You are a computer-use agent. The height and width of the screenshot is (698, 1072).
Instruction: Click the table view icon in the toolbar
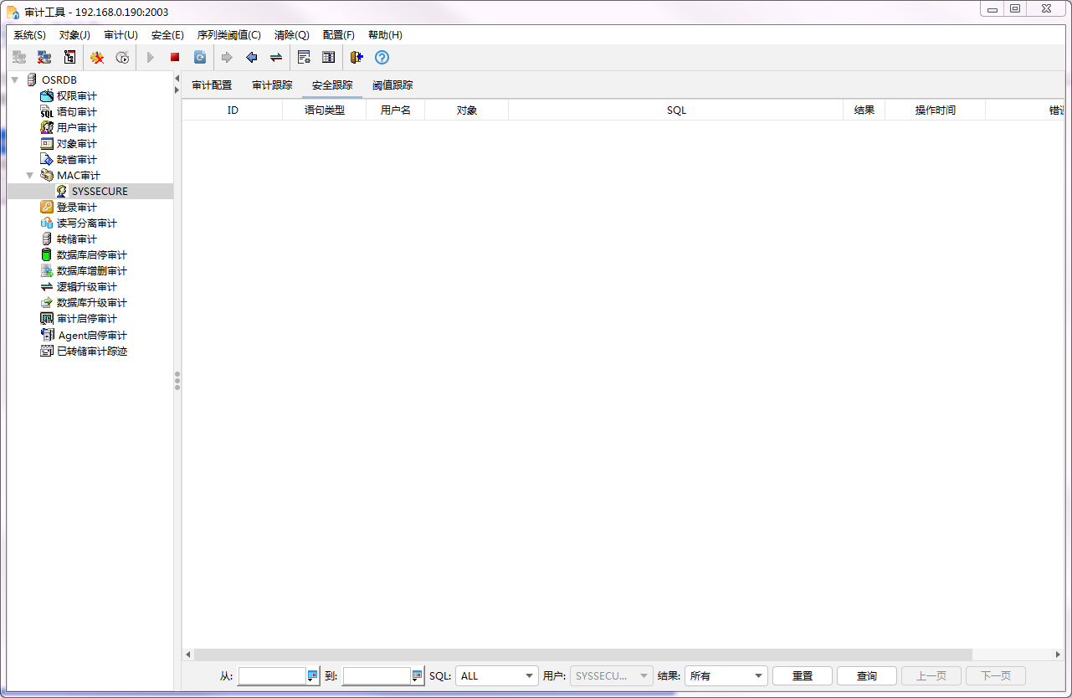pyautogui.click(x=328, y=57)
